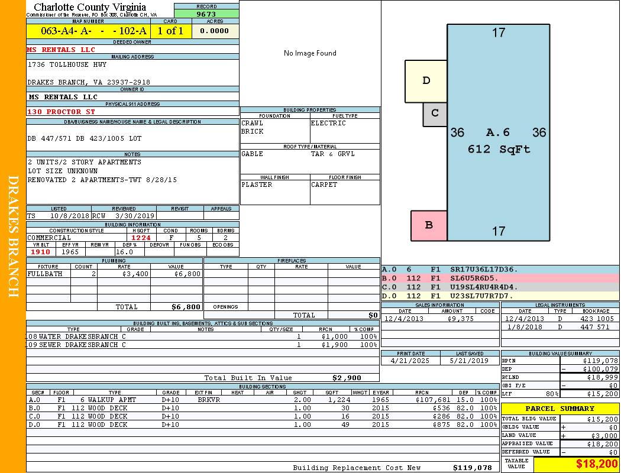Click the red HSQFT value 1224
621x473 pixels.
[141, 238]
